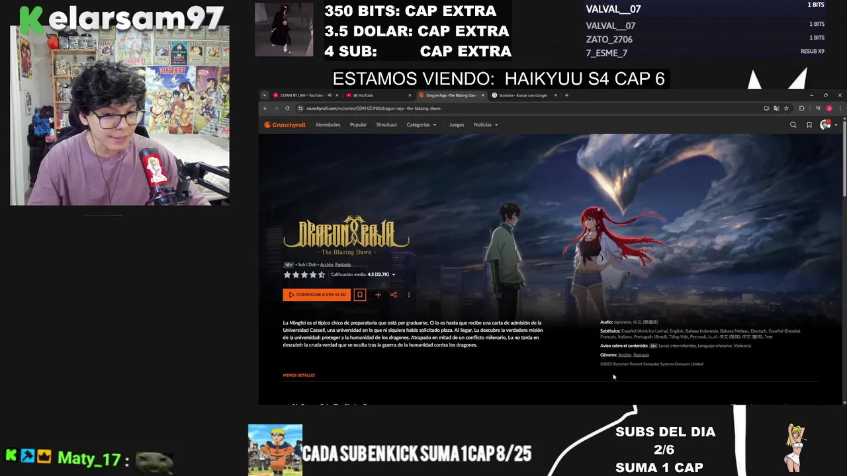Open the Chrome three-dot menu
This screenshot has height=476, width=847.
(x=840, y=108)
